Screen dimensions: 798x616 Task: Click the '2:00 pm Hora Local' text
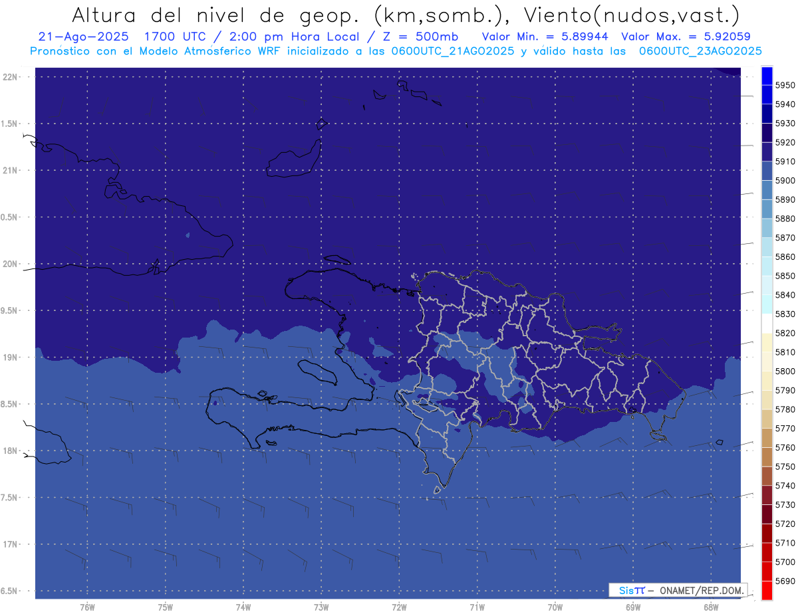pyautogui.click(x=297, y=37)
